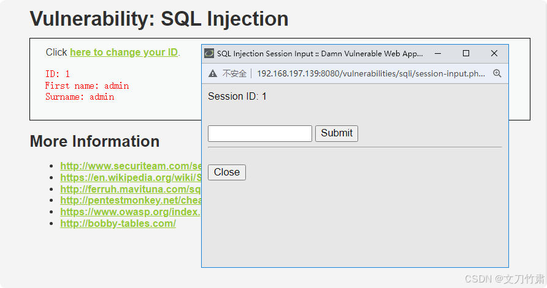The width and height of the screenshot is (547, 288).
Task: Visit the bobby-tables.com link
Action: coord(118,224)
